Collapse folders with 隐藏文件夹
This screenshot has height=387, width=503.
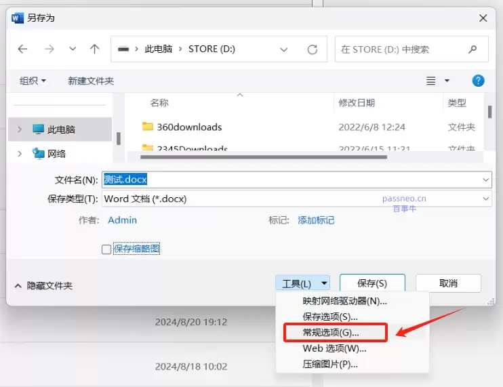43,286
